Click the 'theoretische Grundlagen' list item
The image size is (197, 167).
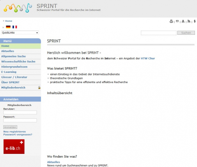click(66, 78)
